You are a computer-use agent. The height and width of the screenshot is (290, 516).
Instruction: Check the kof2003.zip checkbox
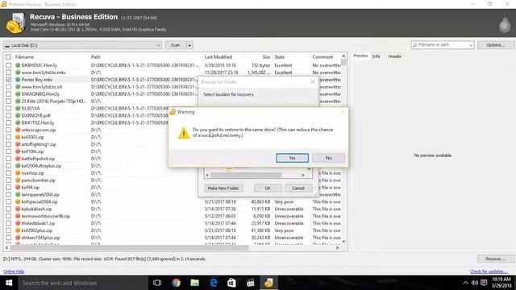click(8, 137)
